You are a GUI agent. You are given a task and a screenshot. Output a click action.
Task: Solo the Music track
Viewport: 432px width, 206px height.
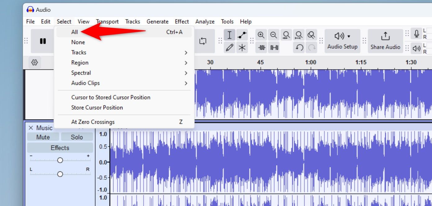pyautogui.click(x=77, y=137)
